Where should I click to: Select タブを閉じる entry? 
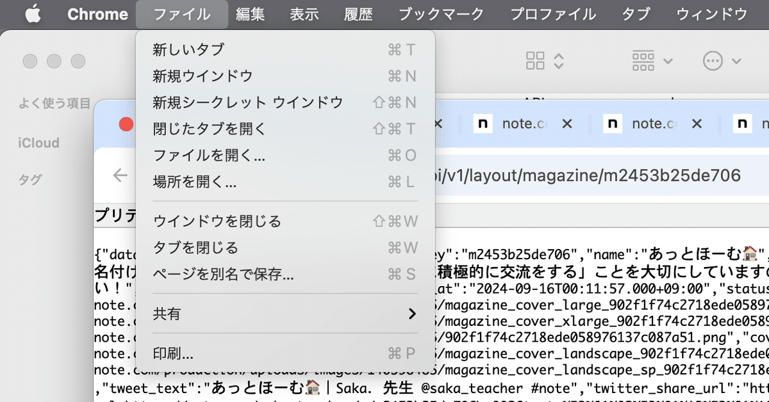[x=286, y=248]
